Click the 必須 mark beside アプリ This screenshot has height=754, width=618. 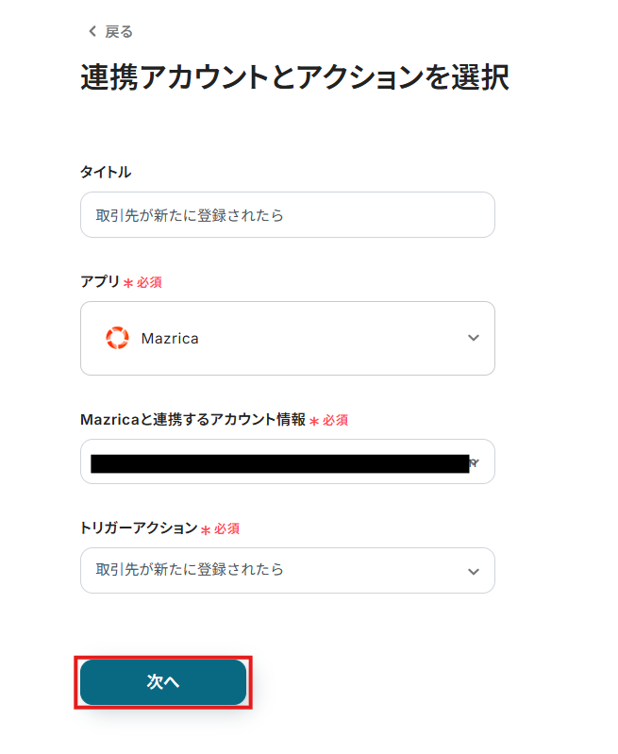tap(149, 282)
